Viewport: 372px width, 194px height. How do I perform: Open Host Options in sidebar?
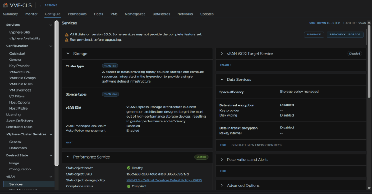20,102
